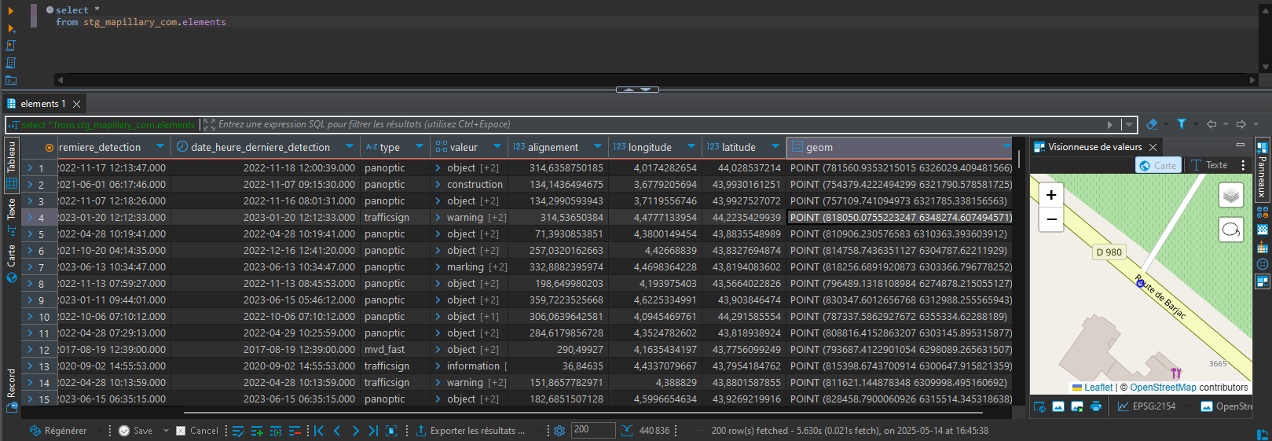Execute SQL statement with the orange arrow
The height and width of the screenshot is (441, 1272).
coord(11,11)
